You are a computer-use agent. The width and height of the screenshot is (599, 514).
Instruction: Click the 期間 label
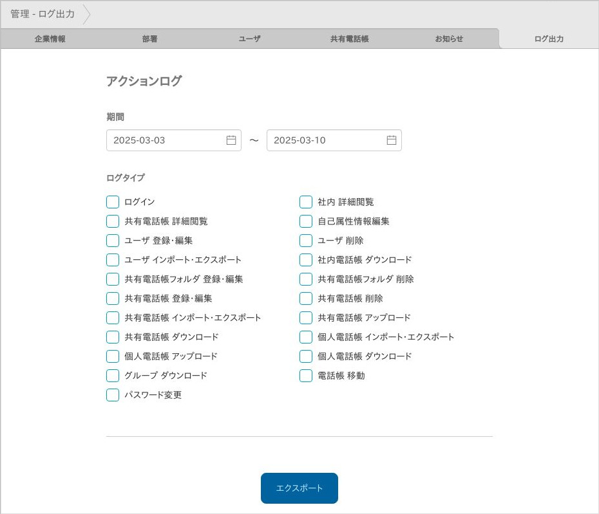coord(115,117)
